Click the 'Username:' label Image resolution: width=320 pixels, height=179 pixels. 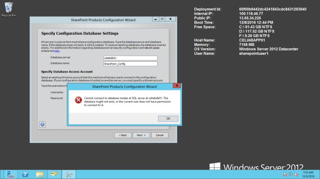click(57, 92)
